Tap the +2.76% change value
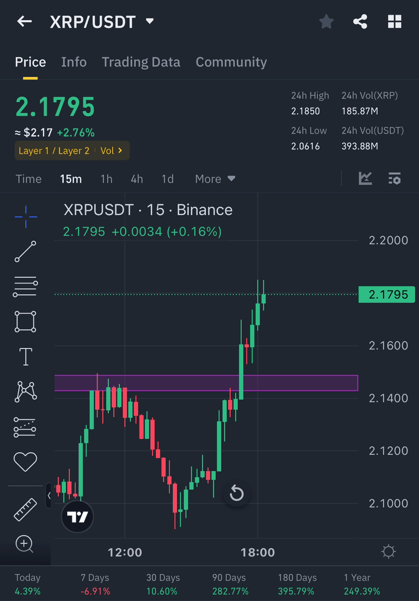The image size is (419, 601). [76, 133]
